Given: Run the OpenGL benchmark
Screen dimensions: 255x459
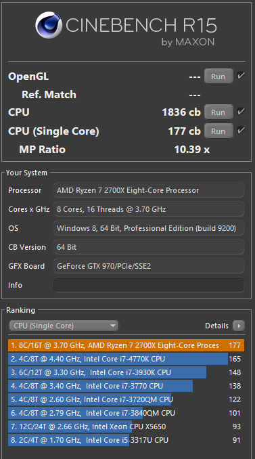Looking at the screenshot, I should coord(218,76).
